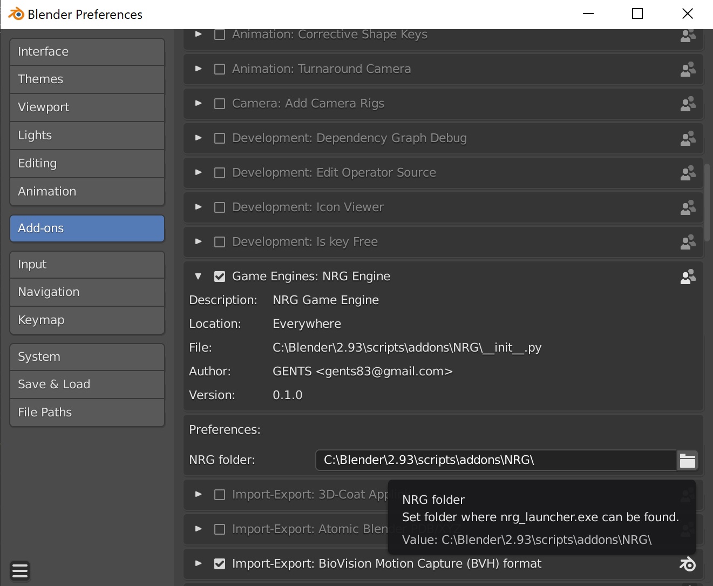Open folder browser for NRG folder path
713x586 pixels.
tap(687, 460)
